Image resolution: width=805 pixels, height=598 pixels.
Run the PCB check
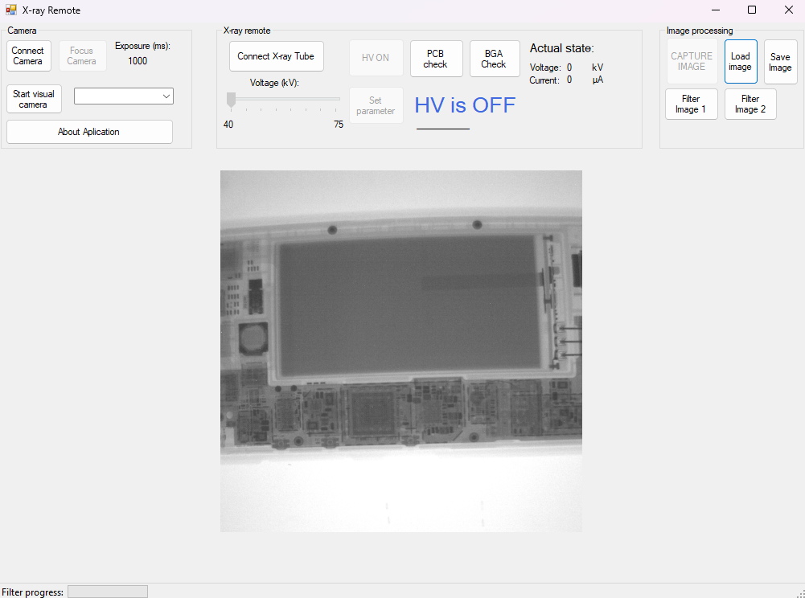pyautogui.click(x=437, y=59)
